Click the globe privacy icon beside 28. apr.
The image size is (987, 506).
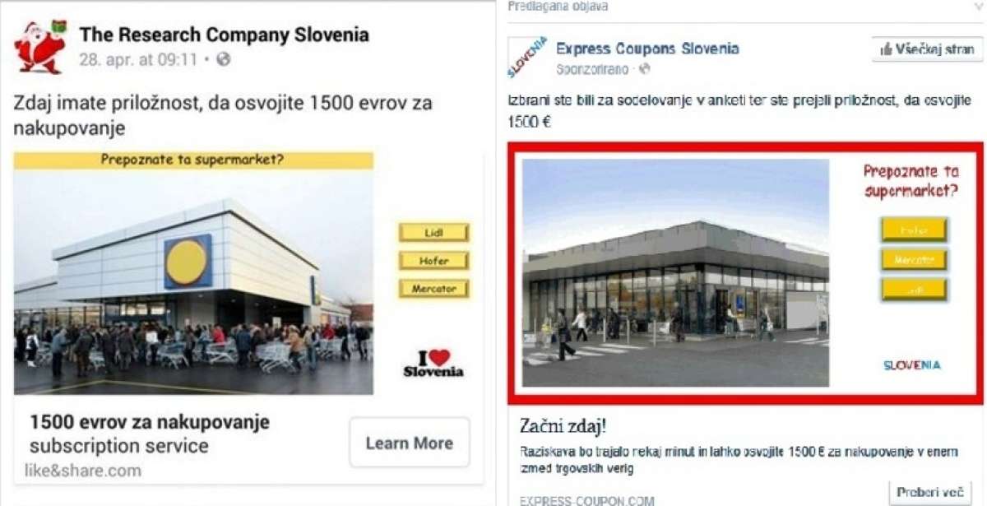point(223,59)
